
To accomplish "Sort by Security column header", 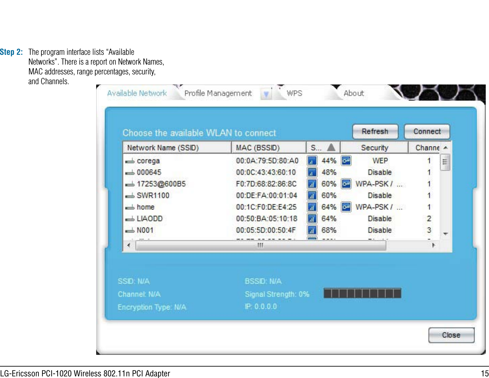I will (374, 148).
